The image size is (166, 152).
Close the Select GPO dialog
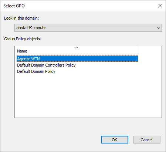click(x=160, y=6)
